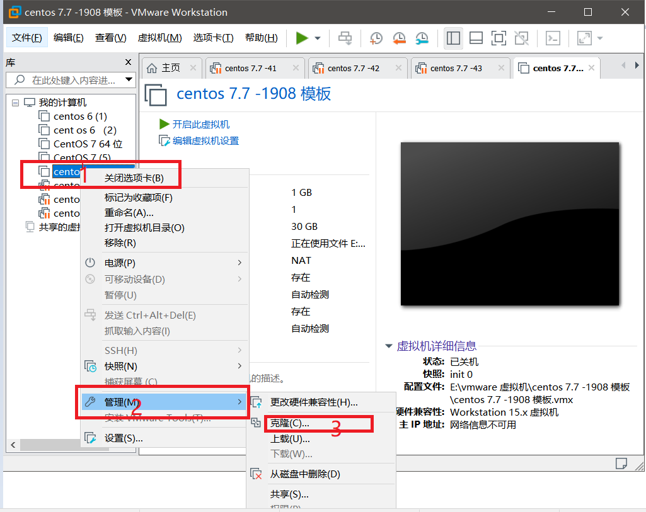
Task: Choose 设置(S)... in context menu
Action: [x=164, y=438]
